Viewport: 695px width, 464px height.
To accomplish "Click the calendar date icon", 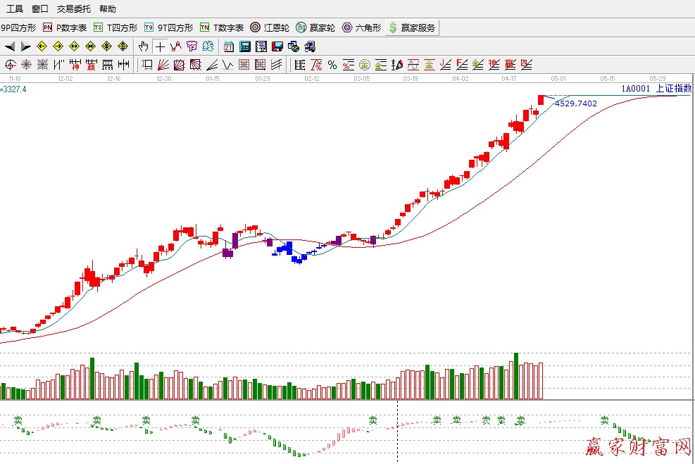I will (x=229, y=46).
